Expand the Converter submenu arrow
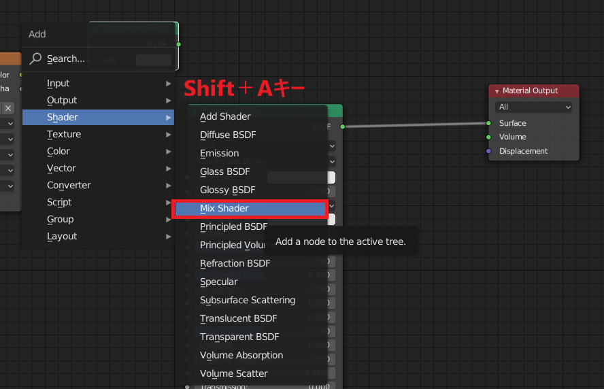This screenshot has width=604, height=389. (x=168, y=185)
